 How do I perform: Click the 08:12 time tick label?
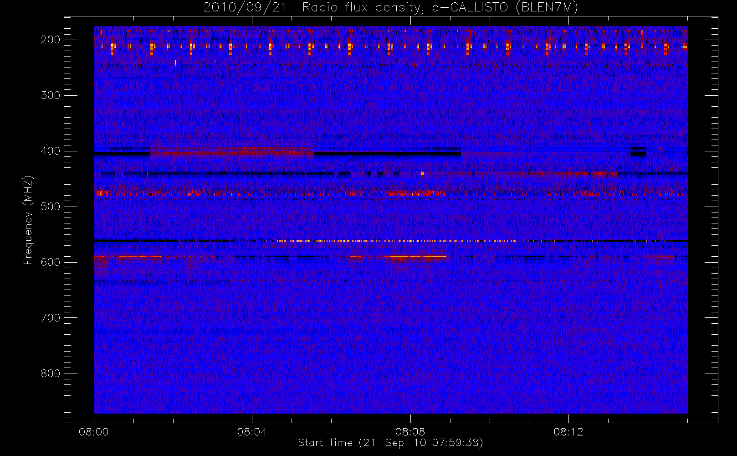(x=568, y=432)
